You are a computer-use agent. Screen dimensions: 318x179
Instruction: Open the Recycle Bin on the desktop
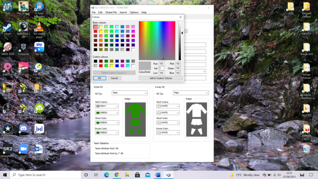[x=306, y=149]
